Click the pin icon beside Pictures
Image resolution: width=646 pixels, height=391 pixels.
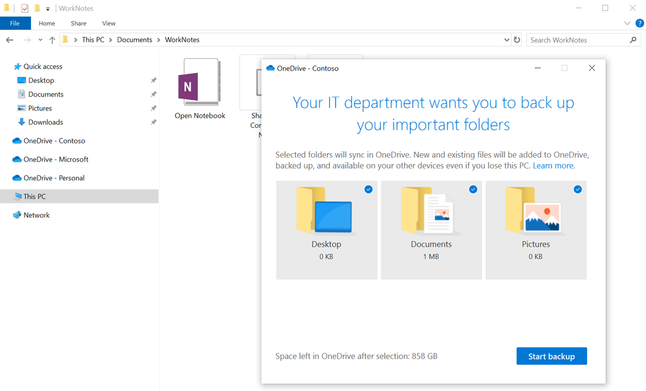(x=153, y=108)
